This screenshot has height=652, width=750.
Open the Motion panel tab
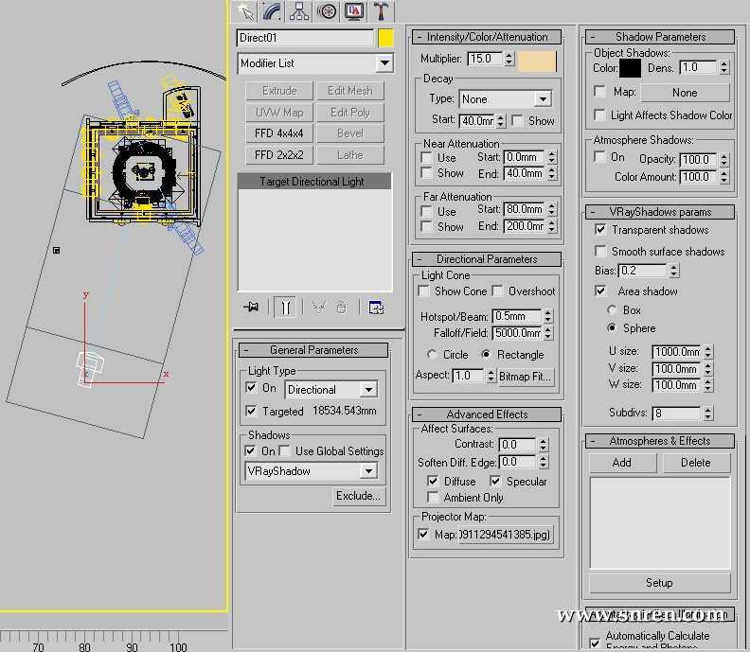(x=328, y=11)
